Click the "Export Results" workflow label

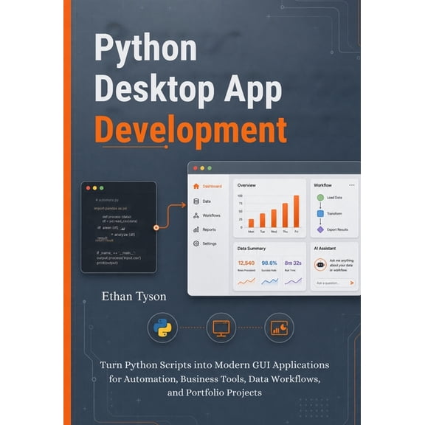click(337, 229)
